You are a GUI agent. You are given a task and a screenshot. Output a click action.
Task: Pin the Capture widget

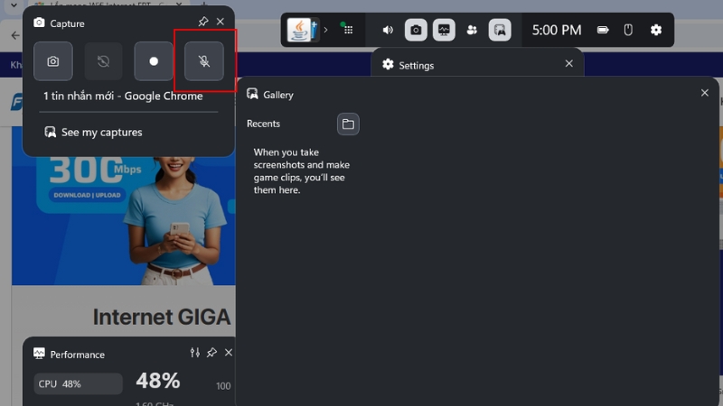point(203,22)
